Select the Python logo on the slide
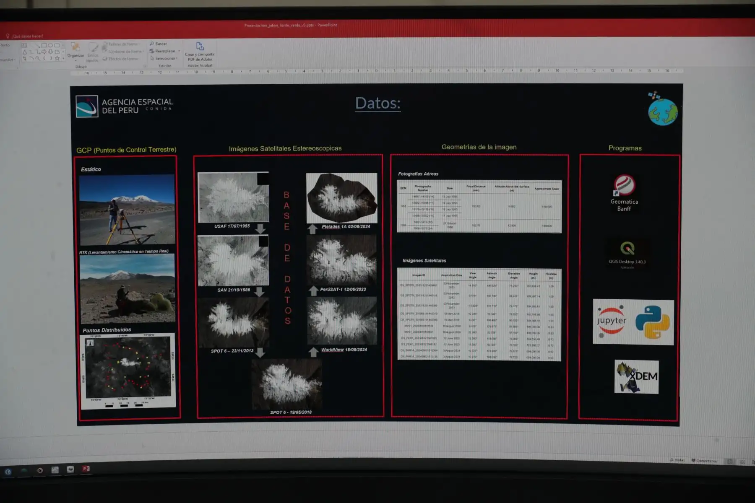The image size is (755, 503). point(652,322)
